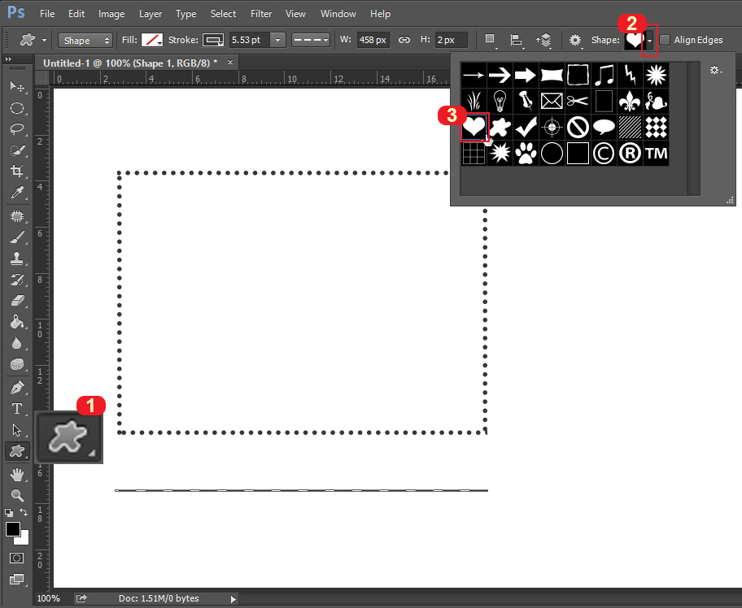742x608 pixels.
Task: Click the shape Height input field
Action: (x=451, y=40)
